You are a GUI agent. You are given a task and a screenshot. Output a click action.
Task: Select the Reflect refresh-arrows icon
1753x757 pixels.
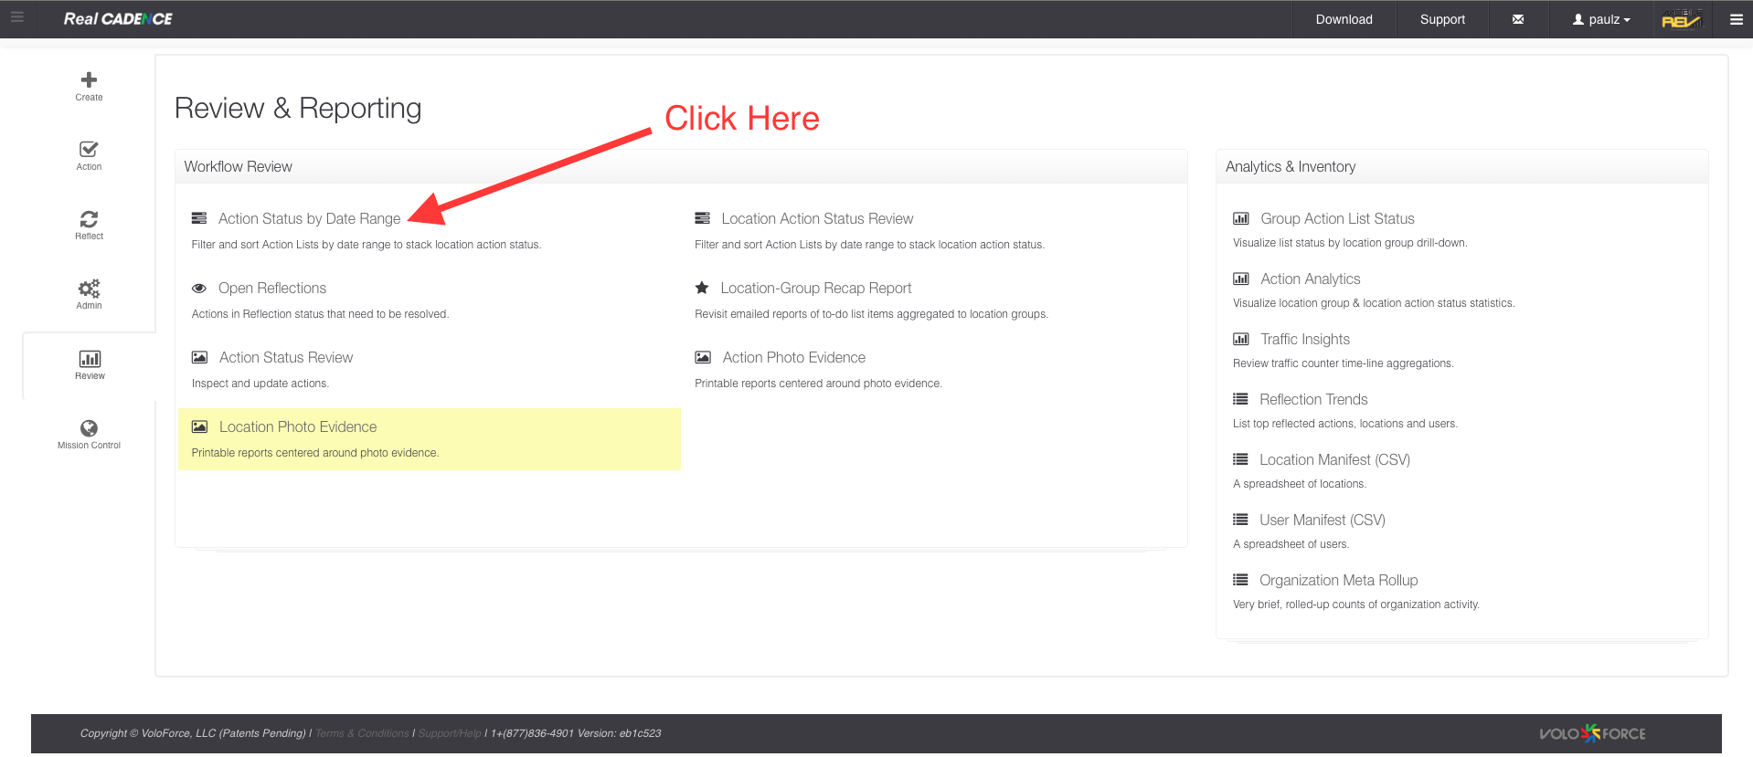pos(89,219)
